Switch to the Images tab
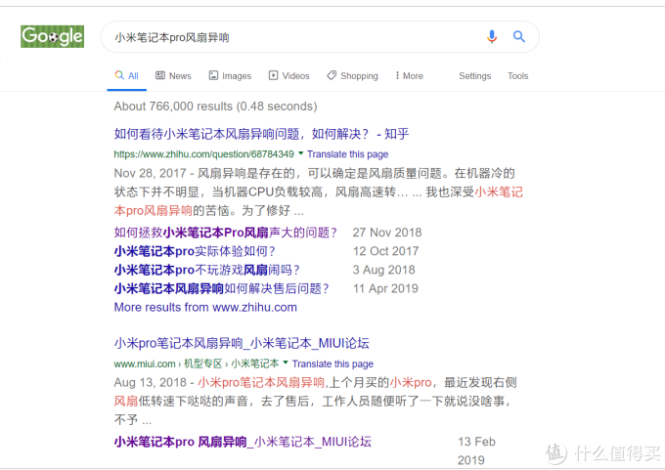The width and height of the screenshot is (665, 470). (x=230, y=76)
